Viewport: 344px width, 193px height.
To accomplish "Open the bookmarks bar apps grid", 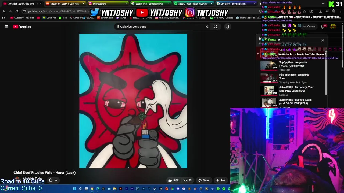I will (x=3, y=18).
